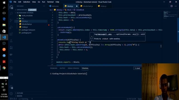
Task: Open editor More Actions ellipsis
Action: tap(176, 6)
